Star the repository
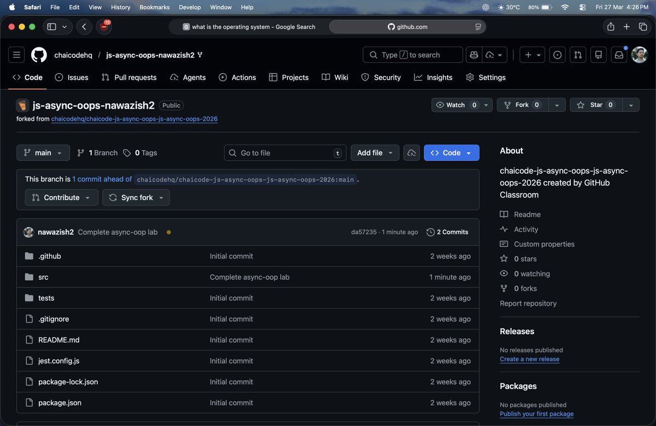 pyautogui.click(x=595, y=105)
